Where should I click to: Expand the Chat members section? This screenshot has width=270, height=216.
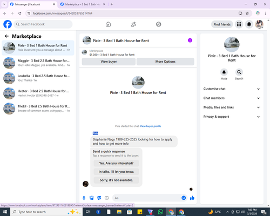point(232,98)
